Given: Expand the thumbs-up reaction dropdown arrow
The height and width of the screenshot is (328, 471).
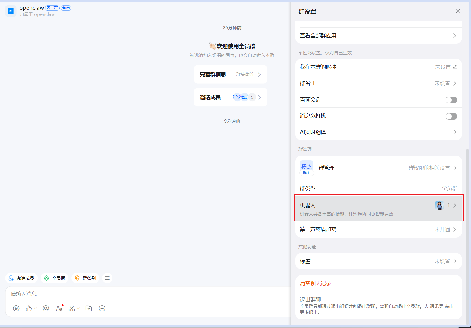Looking at the screenshot, I should point(36,309).
